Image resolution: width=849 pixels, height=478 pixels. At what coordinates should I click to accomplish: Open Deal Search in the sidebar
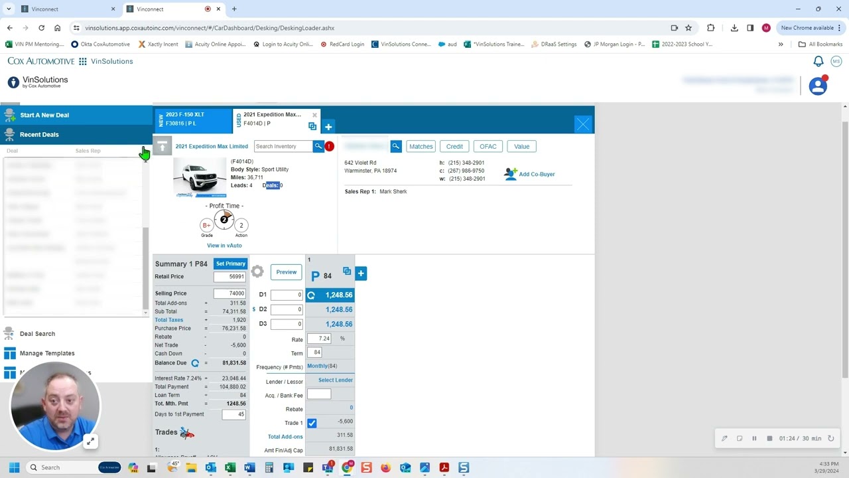(37, 334)
